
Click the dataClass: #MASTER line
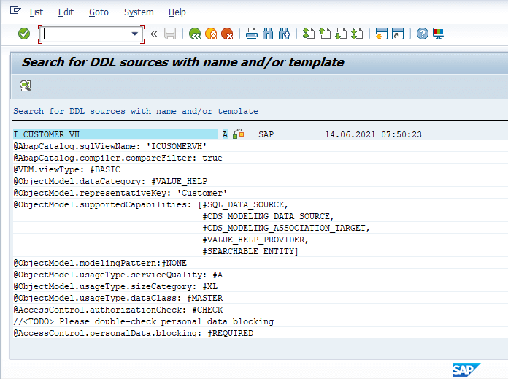point(118,298)
